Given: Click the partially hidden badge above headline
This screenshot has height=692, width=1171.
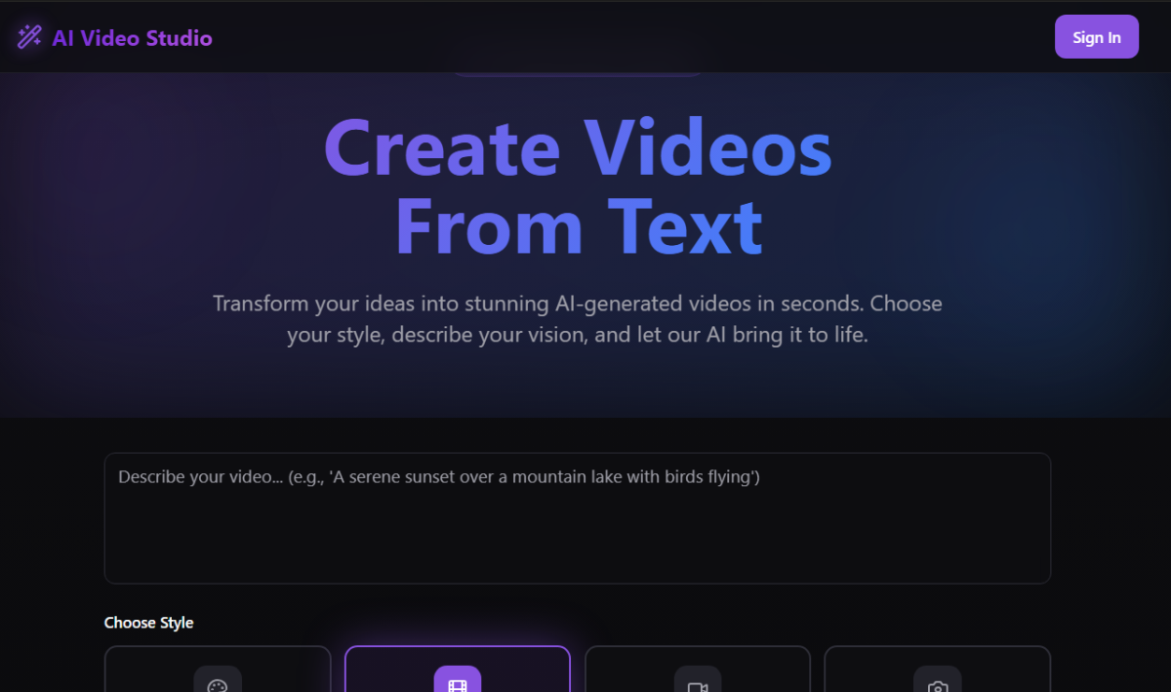Looking at the screenshot, I should [x=577, y=74].
